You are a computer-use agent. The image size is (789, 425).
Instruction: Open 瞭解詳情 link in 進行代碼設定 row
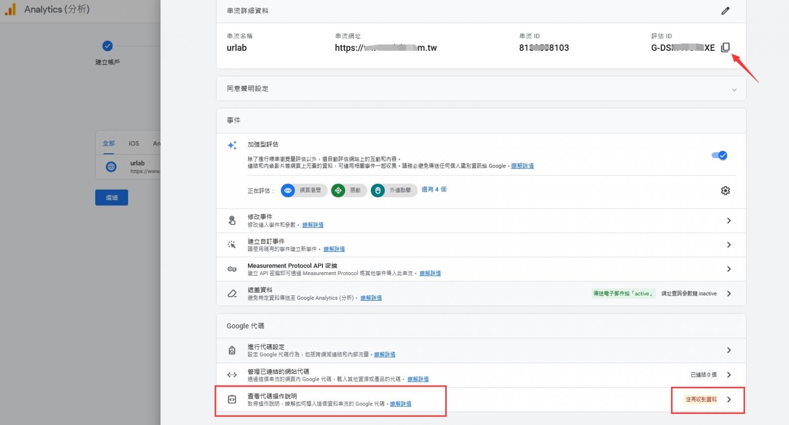pos(385,354)
